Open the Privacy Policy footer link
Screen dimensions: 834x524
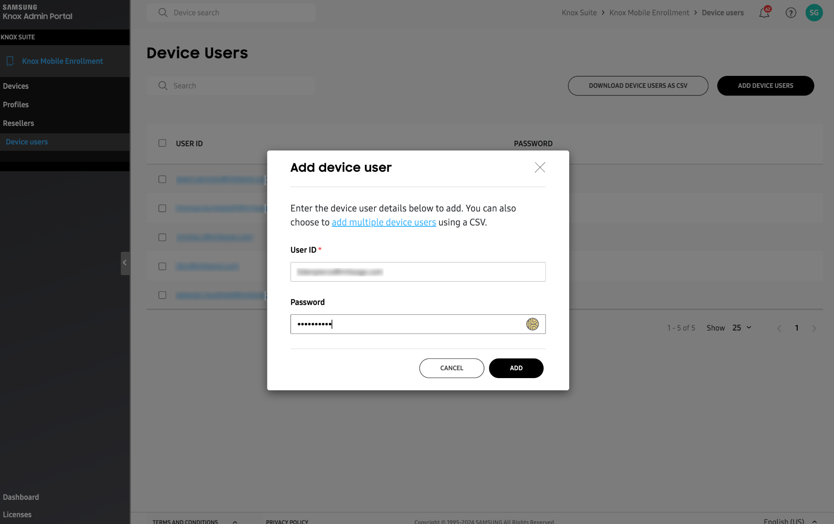[x=287, y=521]
